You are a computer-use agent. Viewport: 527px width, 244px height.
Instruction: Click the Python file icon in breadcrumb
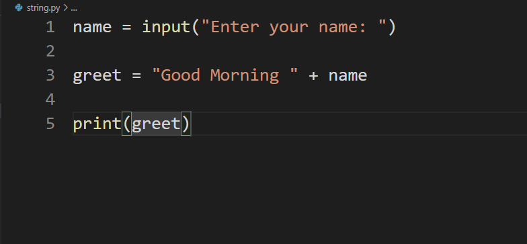(19, 7)
